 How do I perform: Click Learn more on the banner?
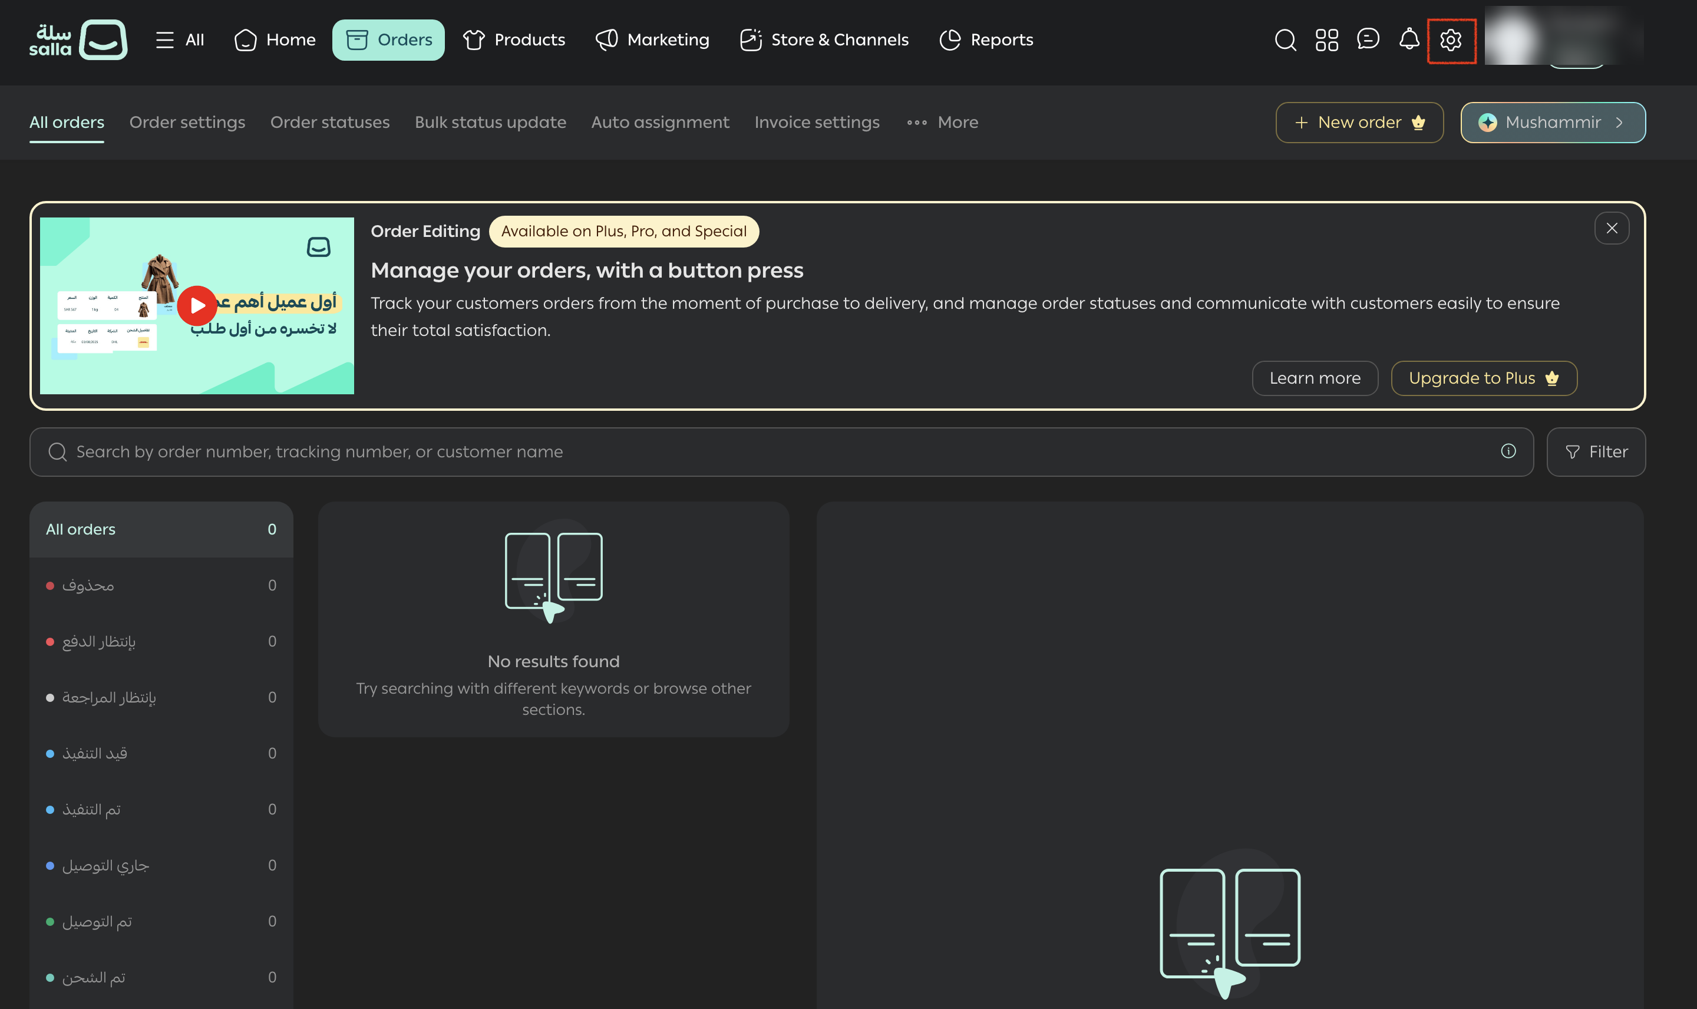(x=1315, y=378)
